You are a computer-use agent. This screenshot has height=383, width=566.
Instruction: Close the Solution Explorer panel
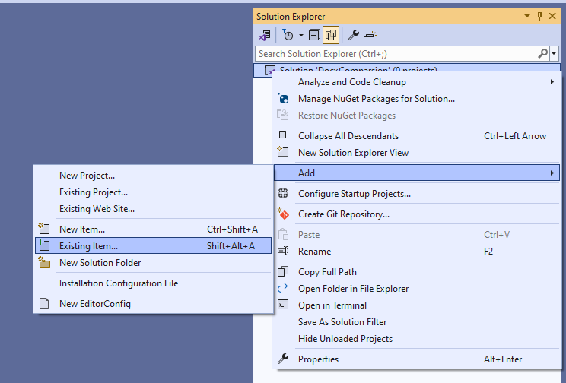click(552, 16)
